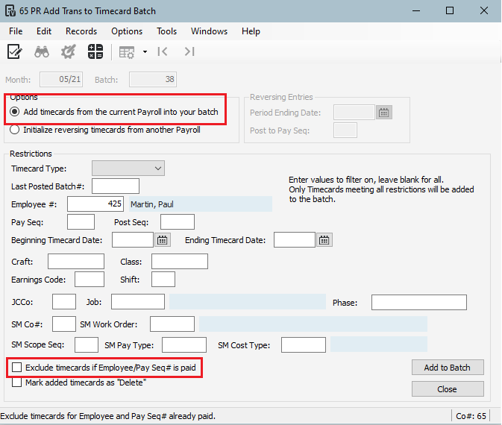This screenshot has height=425, width=502.
Task: Click the Add to Batch button
Action: 448,368
